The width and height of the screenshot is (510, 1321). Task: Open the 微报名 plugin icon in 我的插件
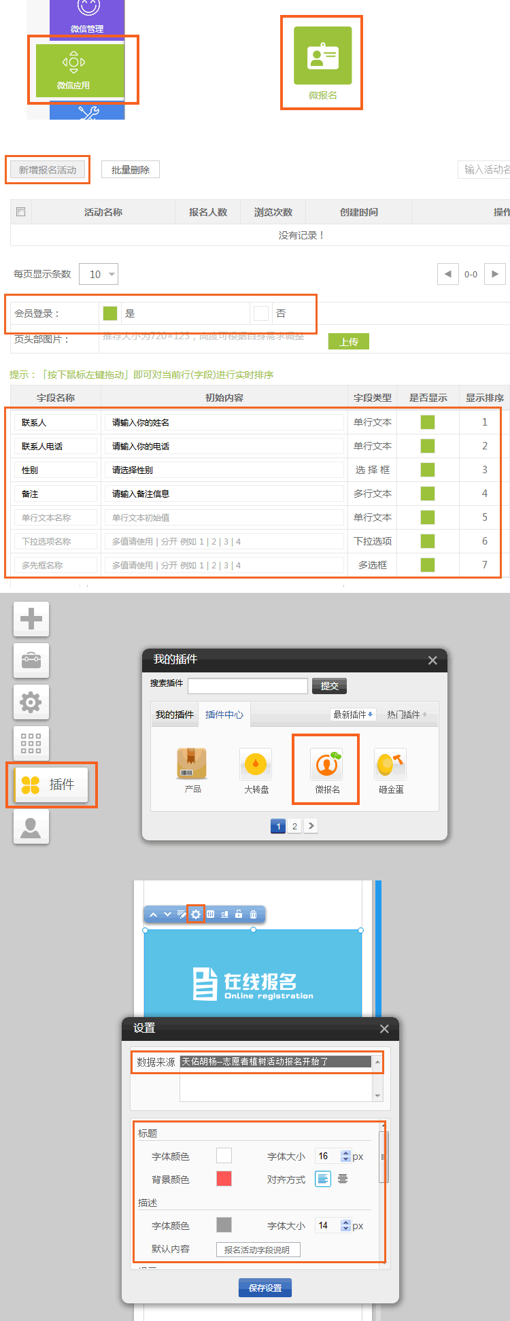[x=326, y=764]
